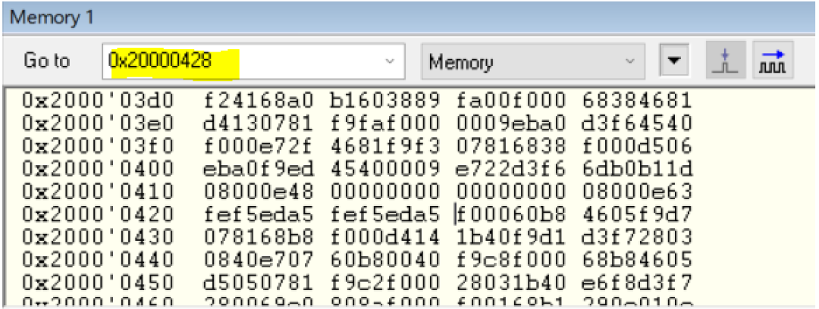Viewport: 819px width, 309px height.
Task: Click memory word 08000e48
Action: coord(259,192)
